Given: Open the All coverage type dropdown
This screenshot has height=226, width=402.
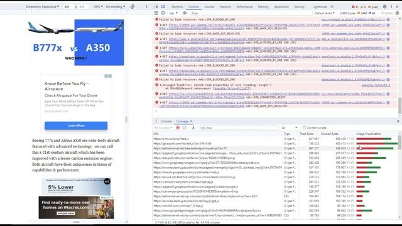Looking at the screenshot, I should point(289,127).
